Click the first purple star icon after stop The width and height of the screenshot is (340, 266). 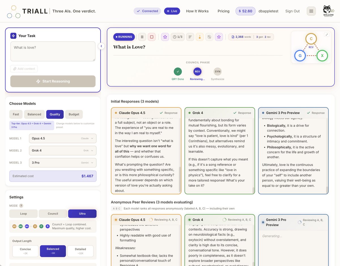(x=165, y=37)
